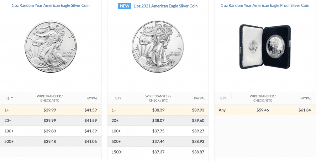
Task: Click the $41.06 PayPal price
Action: pyautogui.click(x=91, y=142)
